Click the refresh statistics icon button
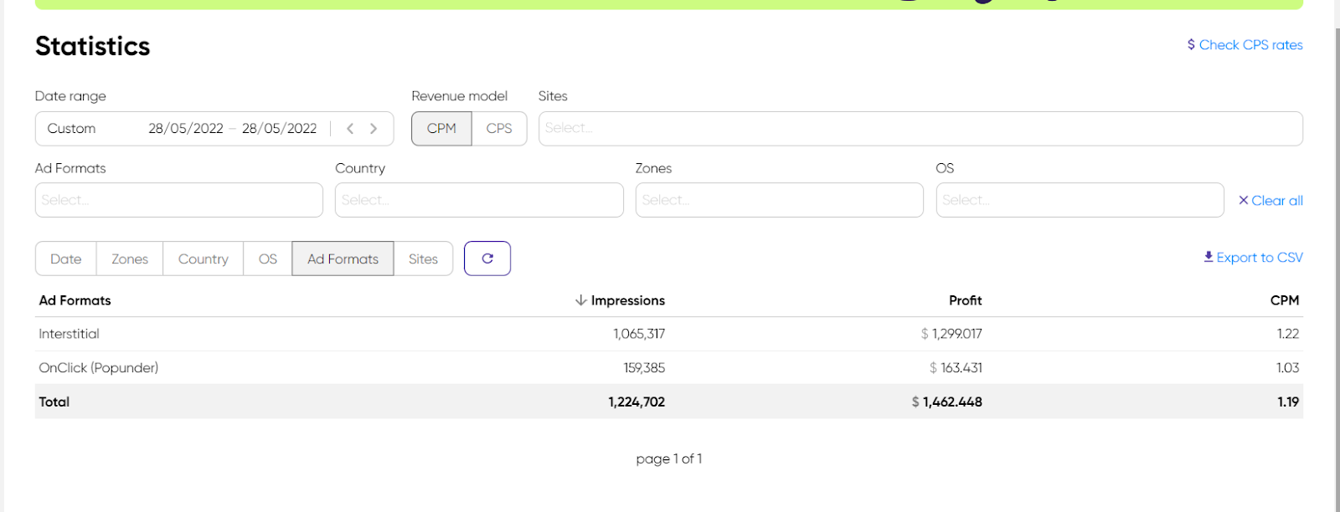Viewport: 1340px width, 512px height. (487, 259)
